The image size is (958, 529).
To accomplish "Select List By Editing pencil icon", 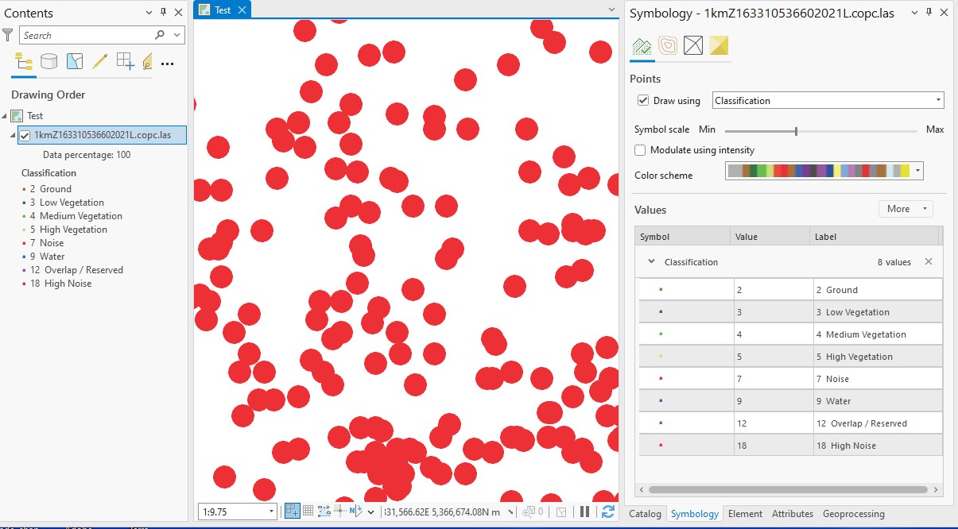I will click(100, 62).
